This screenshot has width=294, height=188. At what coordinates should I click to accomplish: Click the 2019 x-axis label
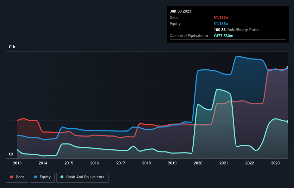click(172, 163)
